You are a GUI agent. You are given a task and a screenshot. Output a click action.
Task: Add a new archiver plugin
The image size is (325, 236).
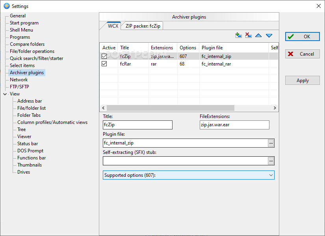click(x=239, y=35)
